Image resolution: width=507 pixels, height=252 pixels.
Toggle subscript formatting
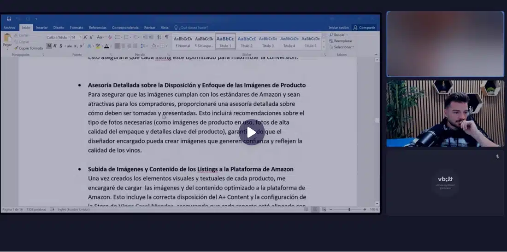pyautogui.click(x=75, y=46)
